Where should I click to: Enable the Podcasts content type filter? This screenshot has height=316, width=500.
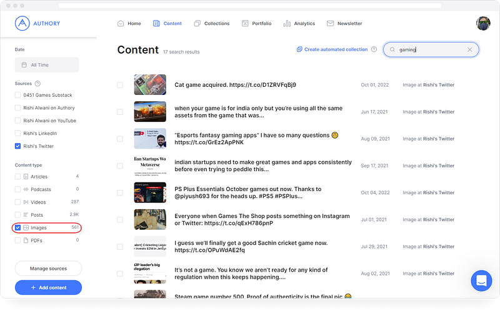coord(18,189)
